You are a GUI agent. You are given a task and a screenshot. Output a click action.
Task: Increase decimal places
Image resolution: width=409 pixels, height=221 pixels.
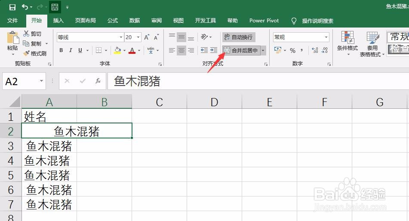[315, 50]
